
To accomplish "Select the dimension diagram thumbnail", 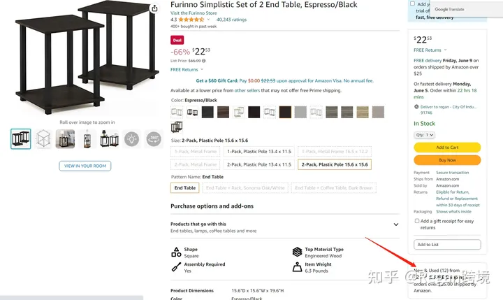I will pyautogui.click(x=43, y=139).
